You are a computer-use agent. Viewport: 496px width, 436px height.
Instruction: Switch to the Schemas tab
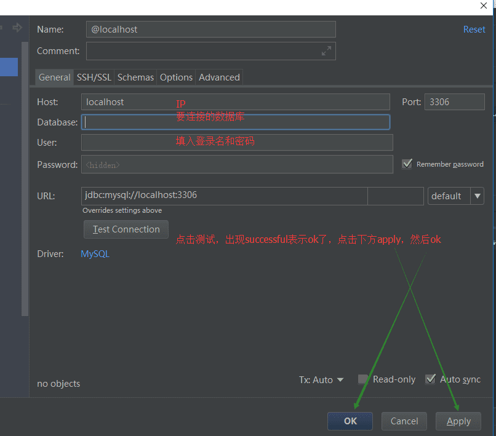point(135,77)
